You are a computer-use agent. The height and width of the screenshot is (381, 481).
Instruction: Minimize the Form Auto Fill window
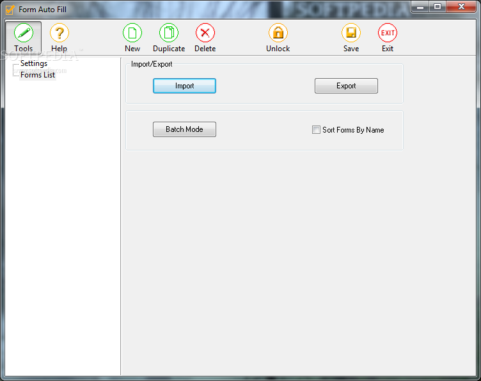[x=420, y=7]
